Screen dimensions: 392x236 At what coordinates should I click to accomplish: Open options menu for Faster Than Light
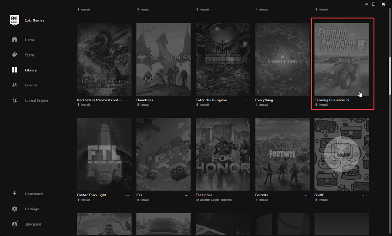pos(127,195)
